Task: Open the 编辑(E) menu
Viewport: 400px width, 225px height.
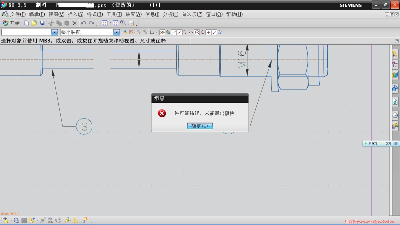Action: (x=37, y=14)
